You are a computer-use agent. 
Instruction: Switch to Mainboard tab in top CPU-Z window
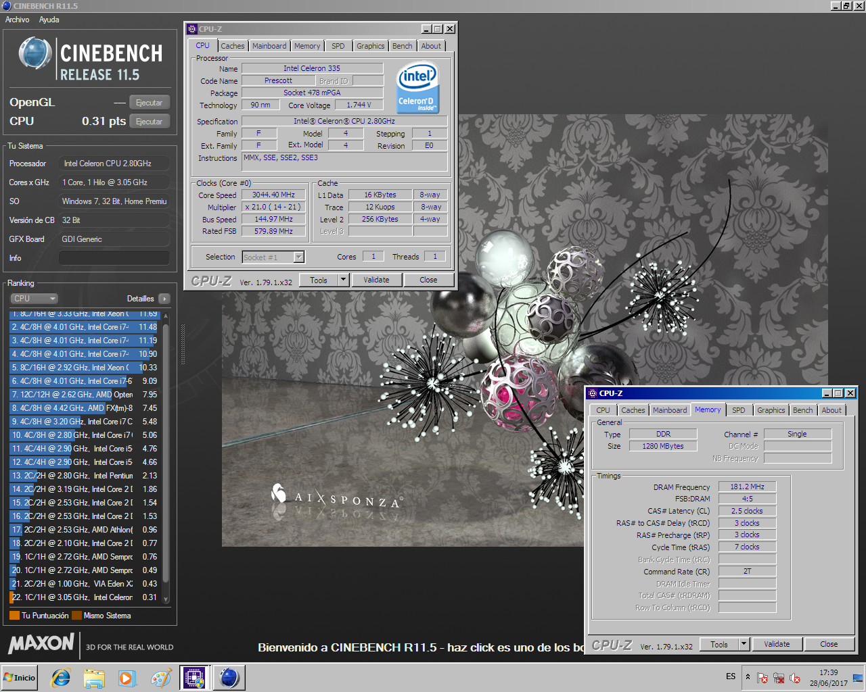pos(269,46)
